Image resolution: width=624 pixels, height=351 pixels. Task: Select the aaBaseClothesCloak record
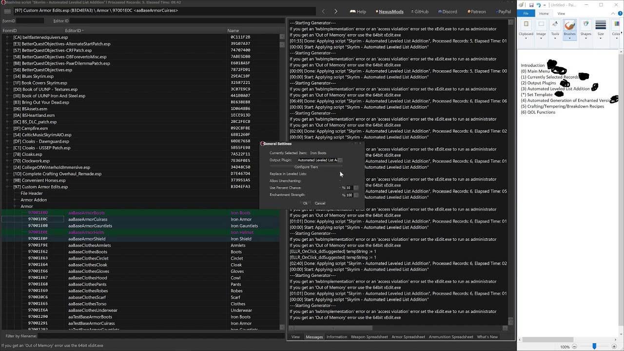click(140, 265)
